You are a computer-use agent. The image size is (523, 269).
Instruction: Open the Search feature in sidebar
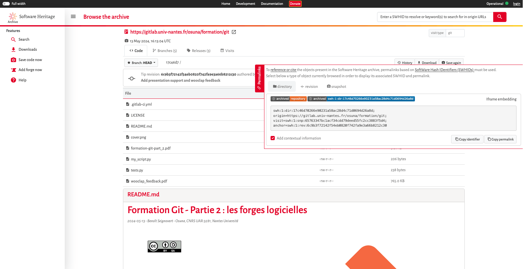pyautogui.click(x=24, y=39)
